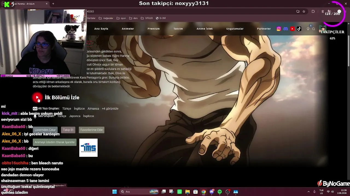Play the first episode with the red play icon

coord(37,97)
